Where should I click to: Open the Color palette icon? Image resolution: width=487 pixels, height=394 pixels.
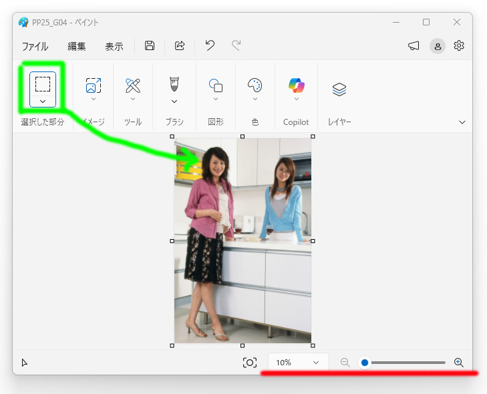pos(255,85)
